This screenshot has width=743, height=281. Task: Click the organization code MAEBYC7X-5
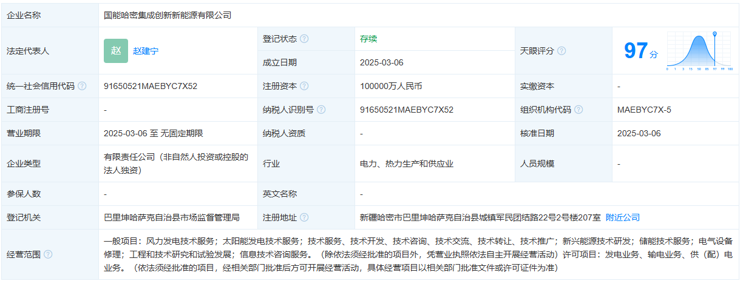pyautogui.click(x=644, y=110)
